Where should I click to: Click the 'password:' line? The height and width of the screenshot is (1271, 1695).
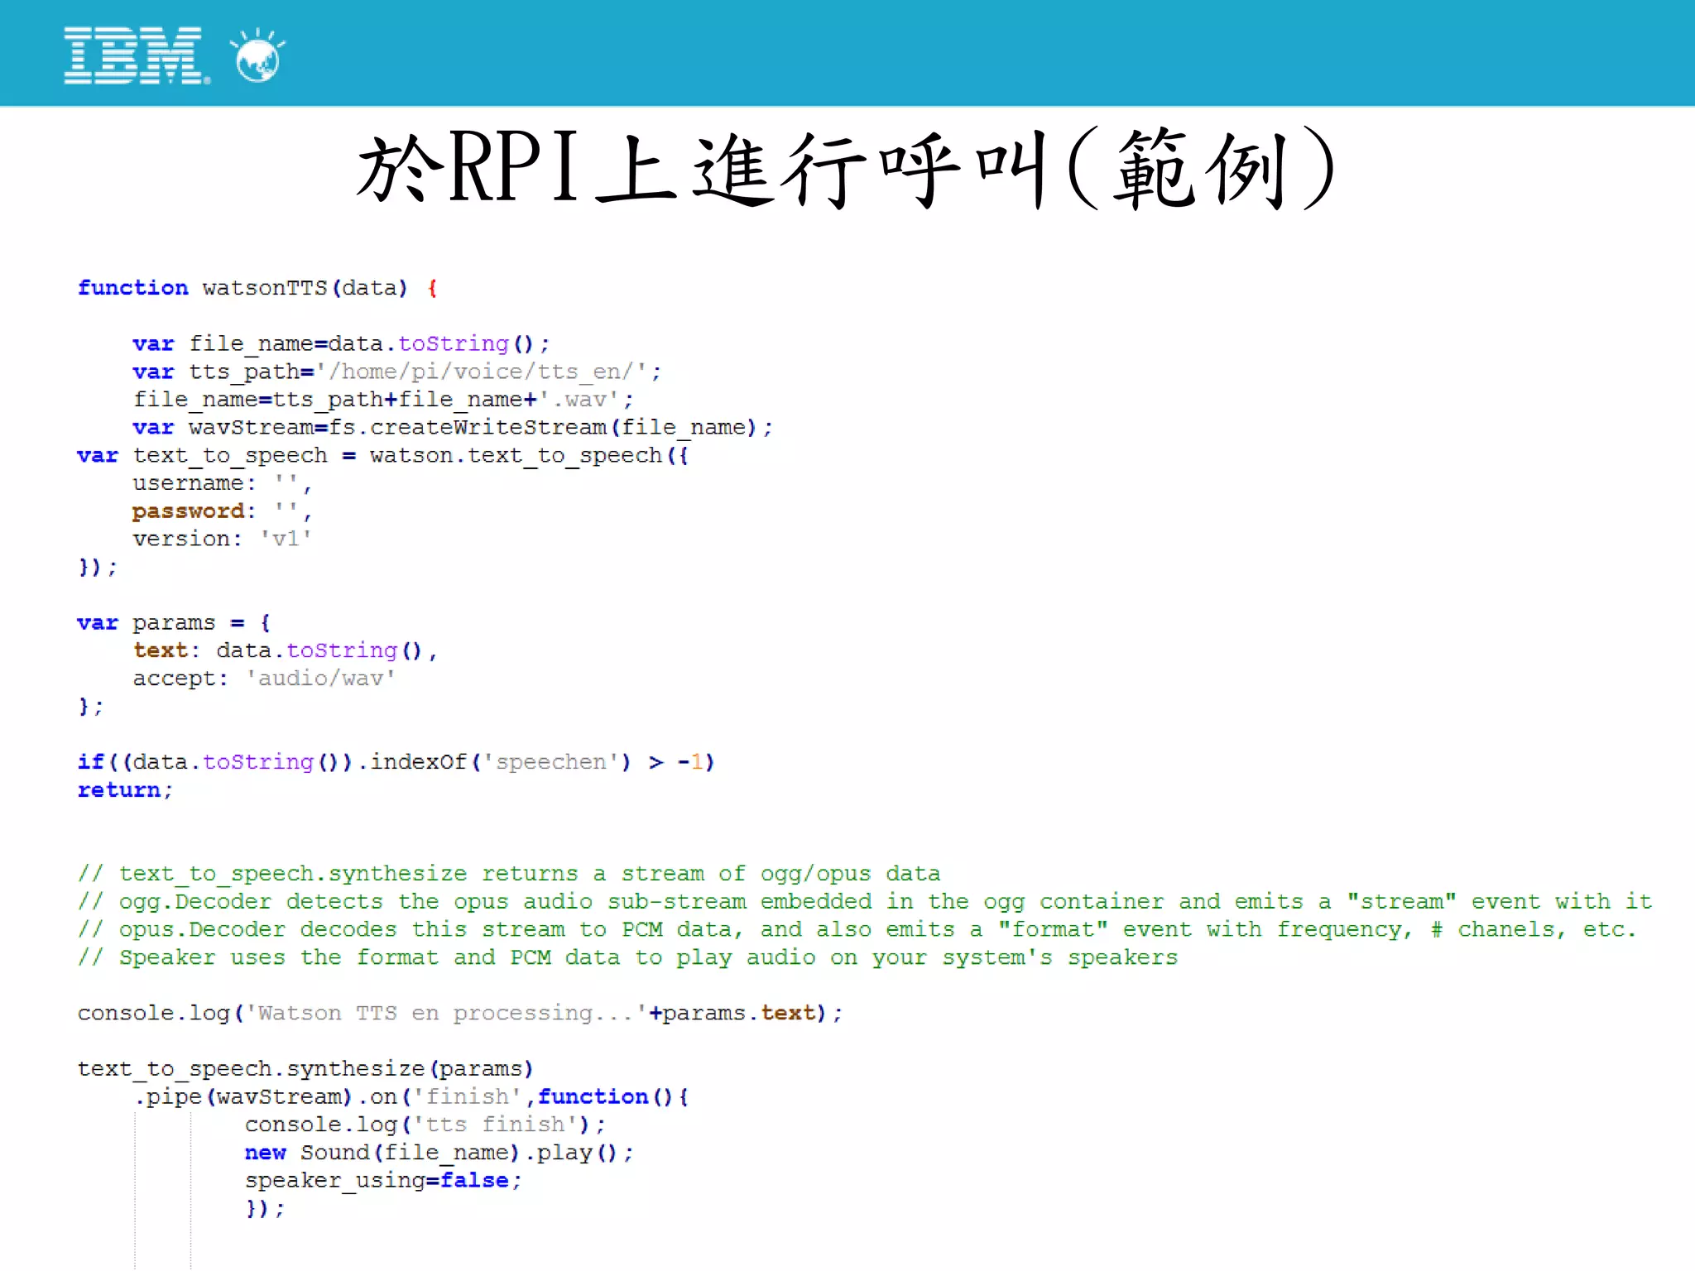[x=223, y=511]
